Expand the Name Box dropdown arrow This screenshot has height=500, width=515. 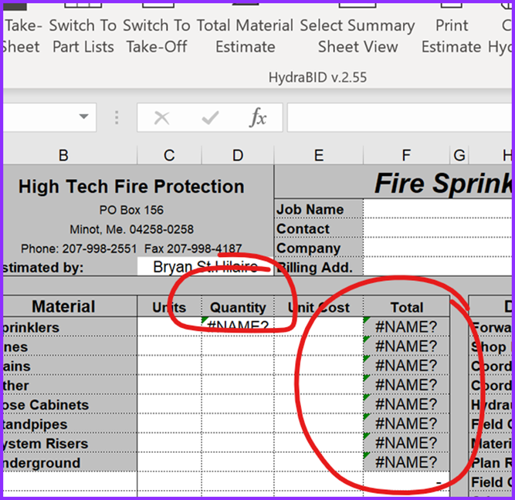83,117
